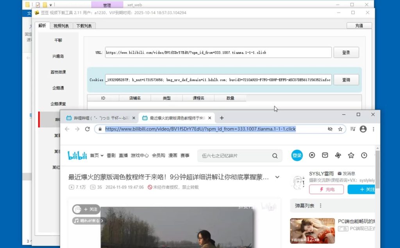Viewport: 400px width, 248px height.
Task: Click uploader name SYSLY雷雨
Action: [321, 173]
